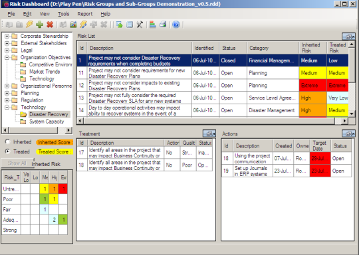
Task: Click the green plus add icon
Action: pyautogui.click(x=40, y=25)
